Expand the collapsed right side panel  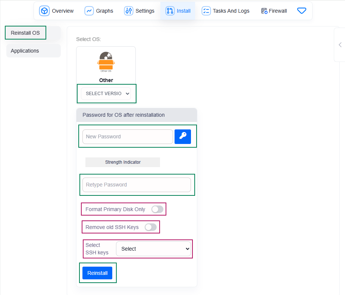tap(340, 45)
